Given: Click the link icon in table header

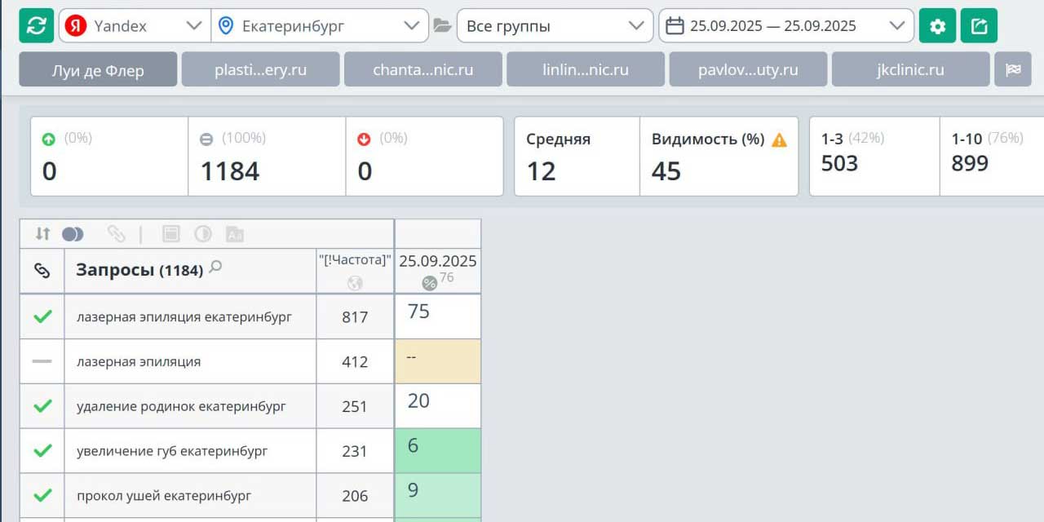Looking at the screenshot, I should [x=42, y=271].
